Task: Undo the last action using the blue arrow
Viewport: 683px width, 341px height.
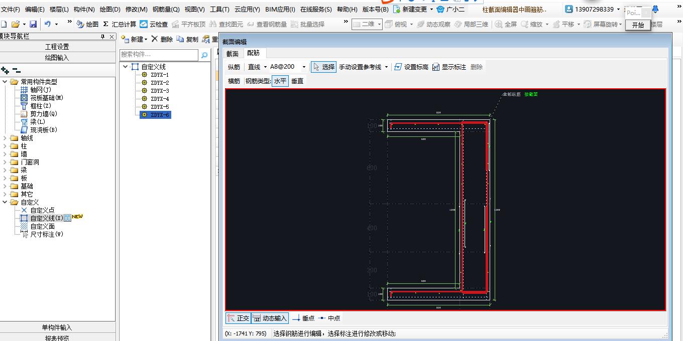Action: (48, 24)
